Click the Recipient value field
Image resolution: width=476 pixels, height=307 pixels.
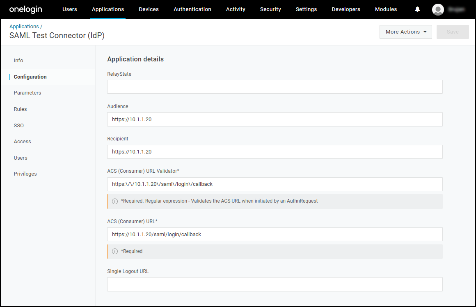(x=275, y=151)
